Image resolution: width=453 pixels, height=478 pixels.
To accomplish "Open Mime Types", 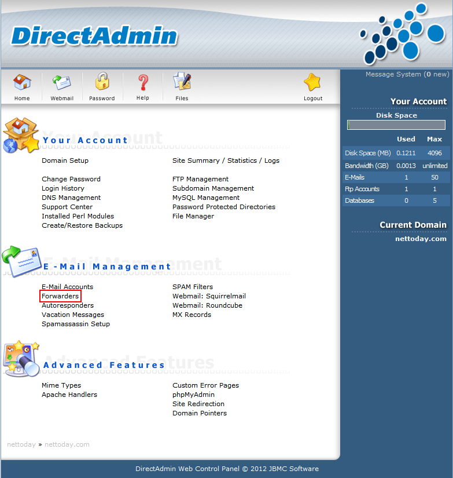I will point(61,385).
